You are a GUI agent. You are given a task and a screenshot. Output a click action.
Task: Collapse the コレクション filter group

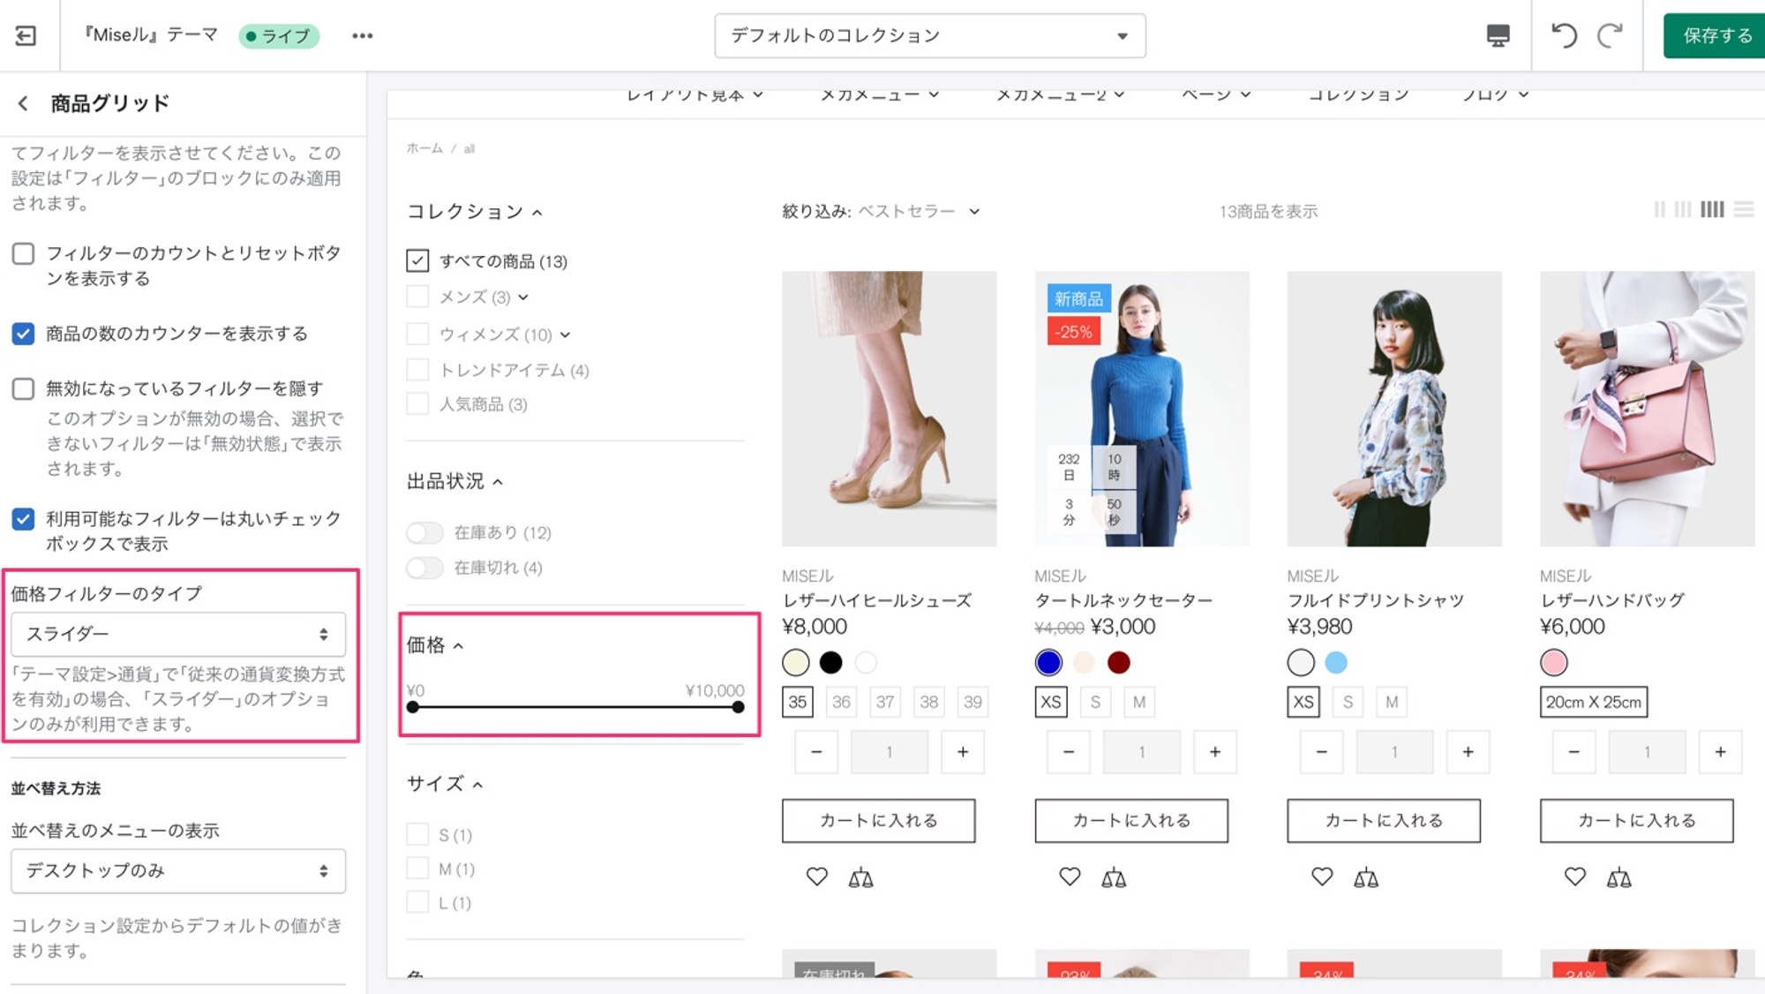coord(474,212)
